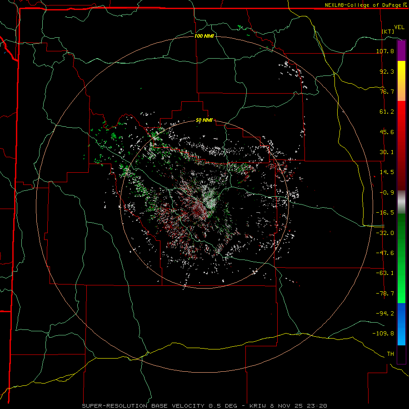This screenshot has height=409, width=409.
Task: Click the 107.8 legend value
Action: point(385,51)
